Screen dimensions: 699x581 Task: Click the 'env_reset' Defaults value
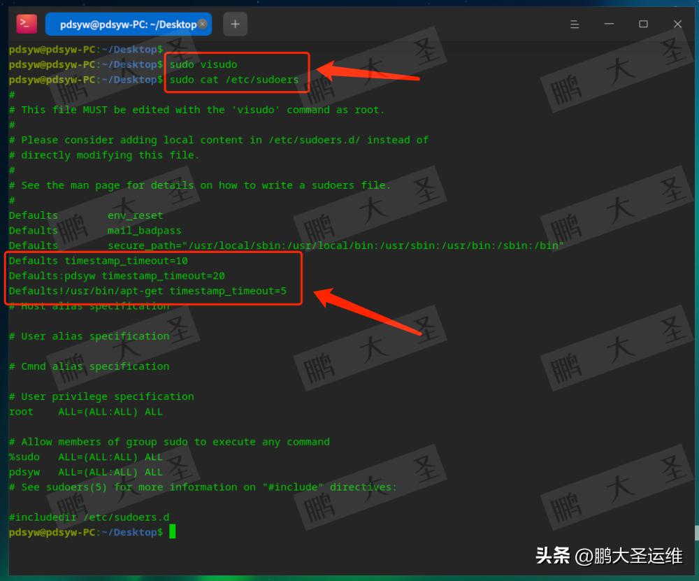[x=135, y=216]
